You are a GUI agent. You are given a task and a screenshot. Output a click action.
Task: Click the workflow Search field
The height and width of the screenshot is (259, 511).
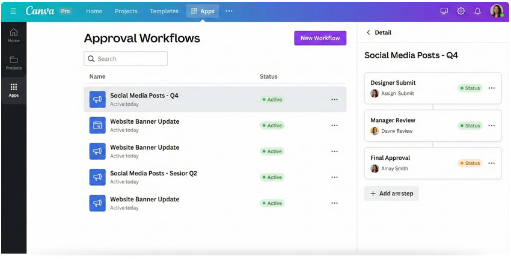(x=126, y=59)
